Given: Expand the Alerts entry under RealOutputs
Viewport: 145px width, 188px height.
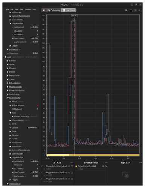Looking at the screenshot, I should pos(10,102).
